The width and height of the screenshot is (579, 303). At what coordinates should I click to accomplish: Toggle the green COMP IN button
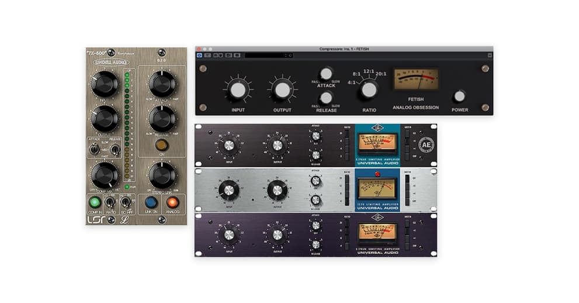tap(95, 202)
